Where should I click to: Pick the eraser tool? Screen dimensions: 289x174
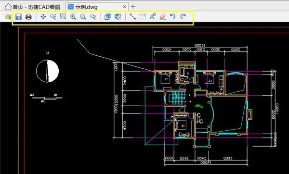point(163,17)
